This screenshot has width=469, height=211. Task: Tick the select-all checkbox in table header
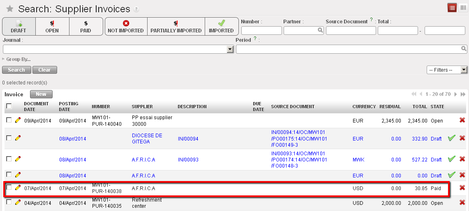point(9,107)
